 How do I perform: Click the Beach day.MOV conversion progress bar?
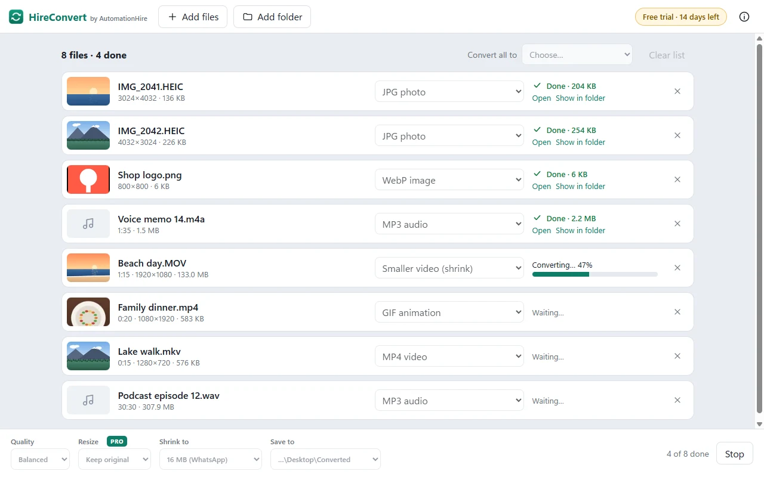pyautogui.click(x=595, y=274)
